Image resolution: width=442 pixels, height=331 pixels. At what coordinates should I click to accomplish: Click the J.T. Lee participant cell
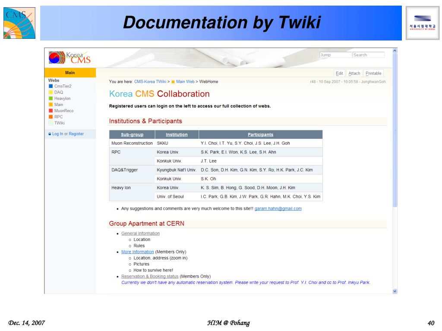coord(260,161)
